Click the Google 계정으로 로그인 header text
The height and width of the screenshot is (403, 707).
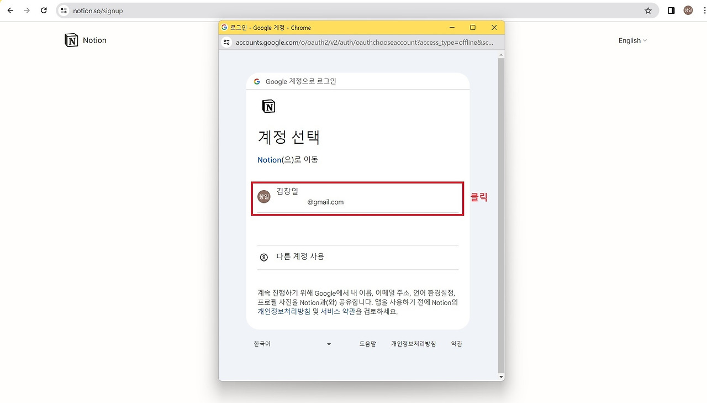point(301,81)
